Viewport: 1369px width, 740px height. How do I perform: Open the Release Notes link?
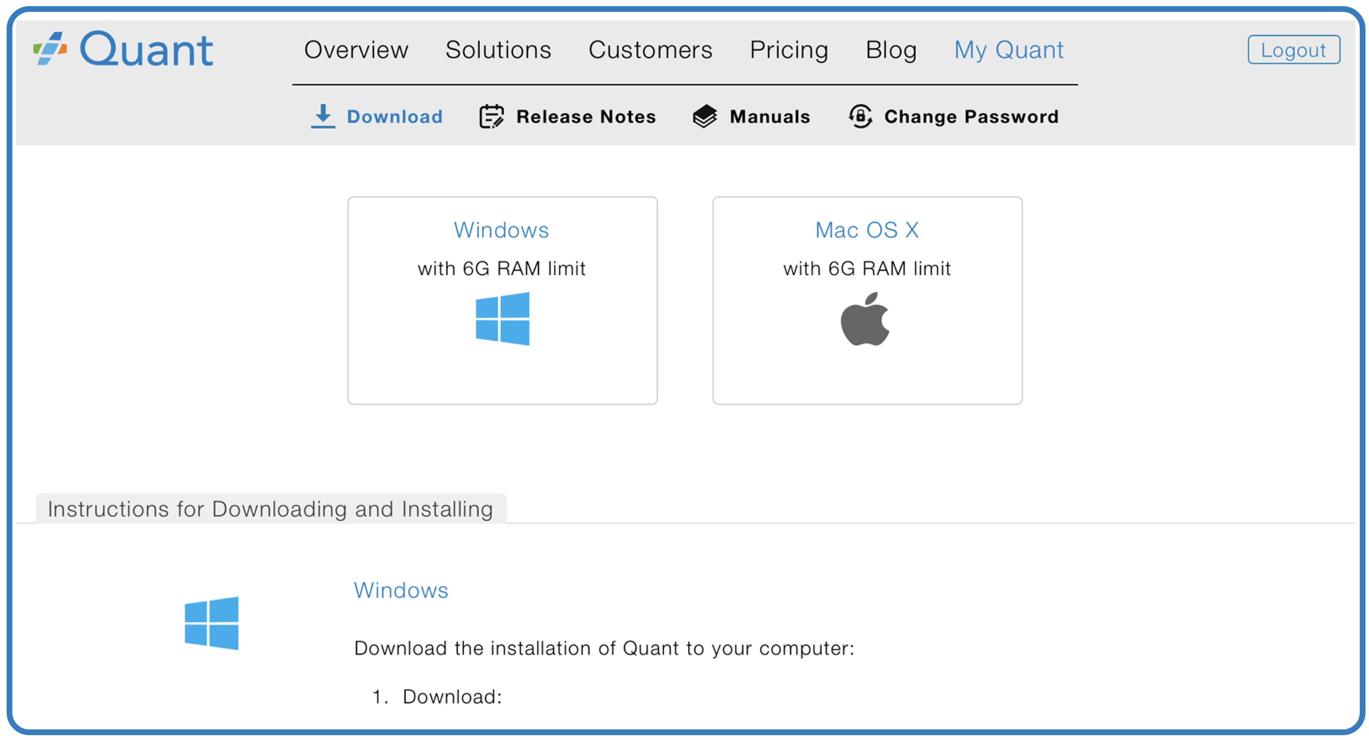pos(586,116)
